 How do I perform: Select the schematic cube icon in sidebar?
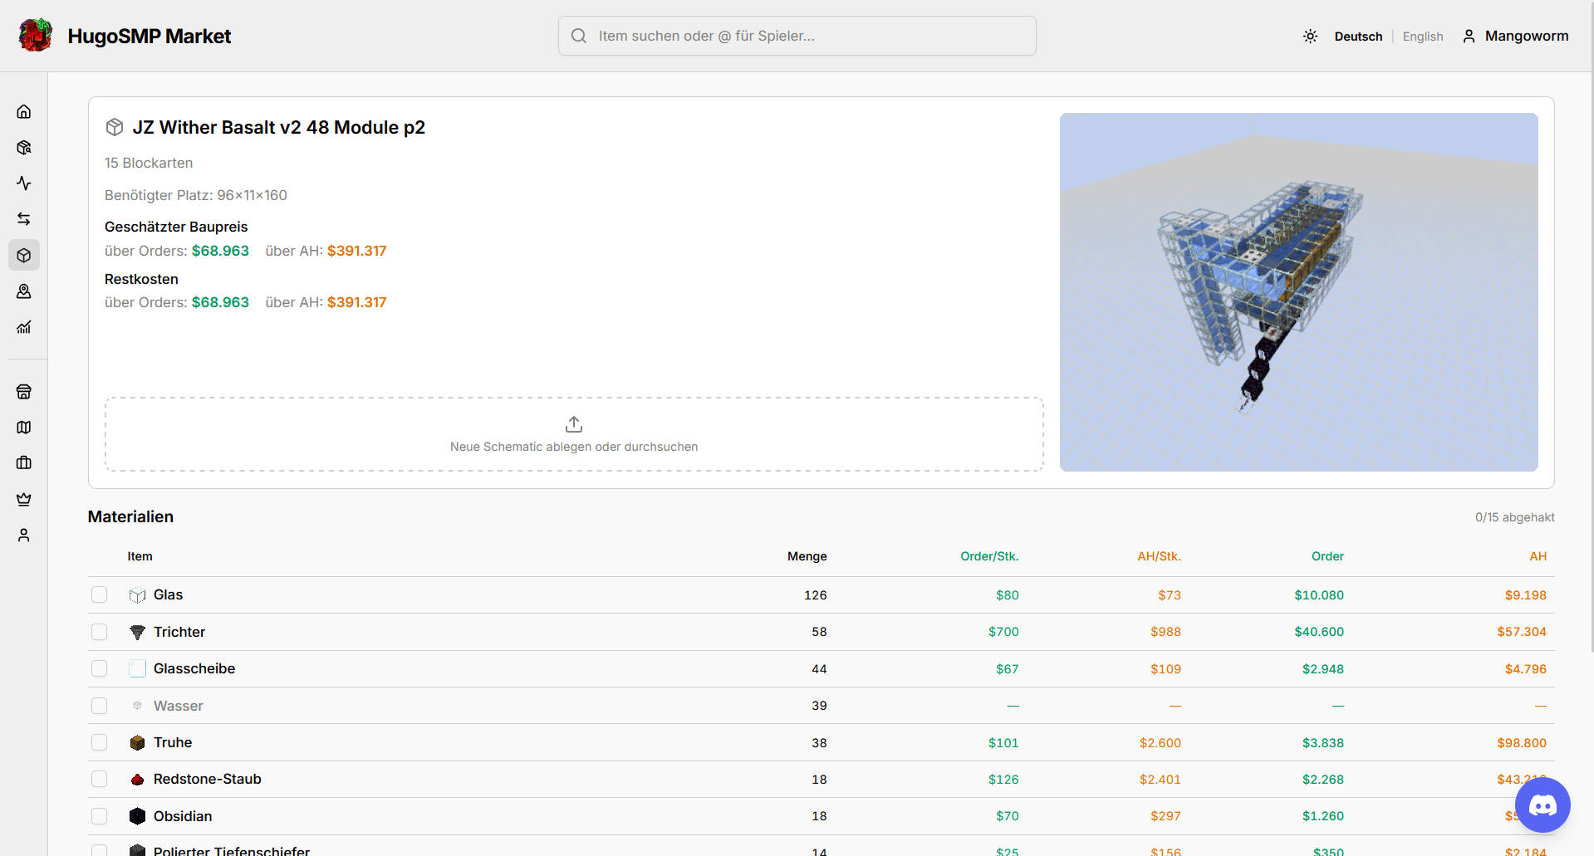(24, 256)
